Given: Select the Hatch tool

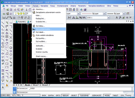Looking at the screenshot, I should coord(3,70).
